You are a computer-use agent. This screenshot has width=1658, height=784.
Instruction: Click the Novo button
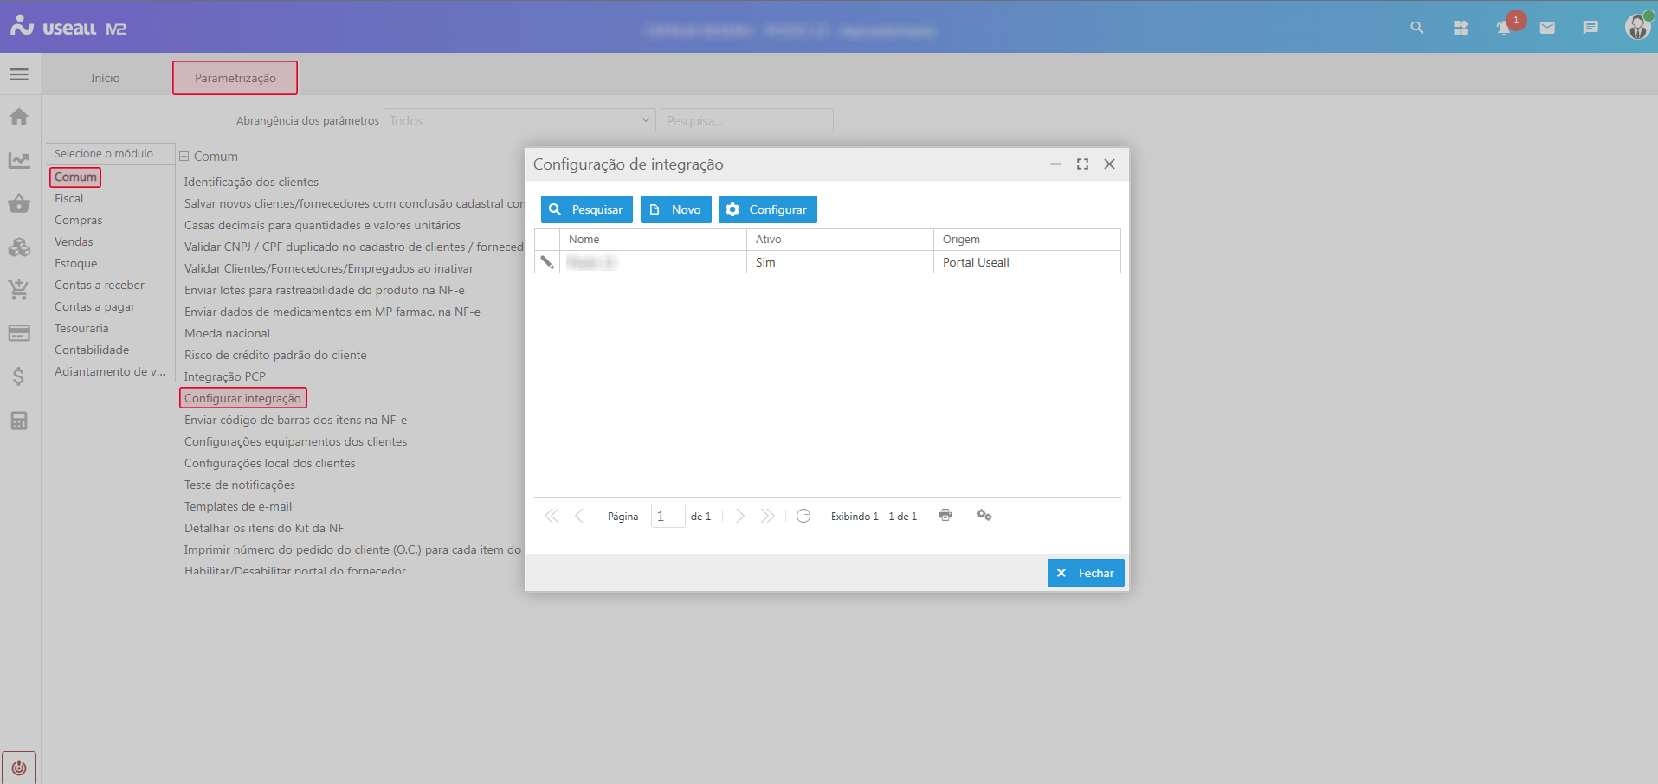[x=675, y=209]
